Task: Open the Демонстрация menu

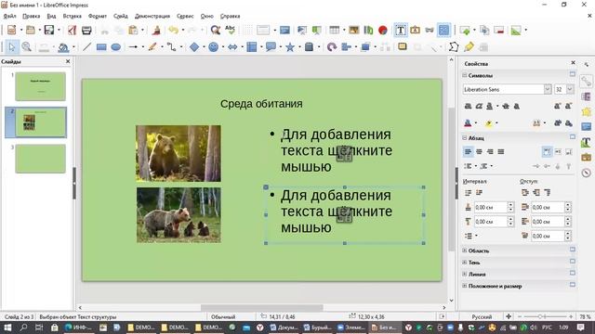Action: (x=152, y=16)
